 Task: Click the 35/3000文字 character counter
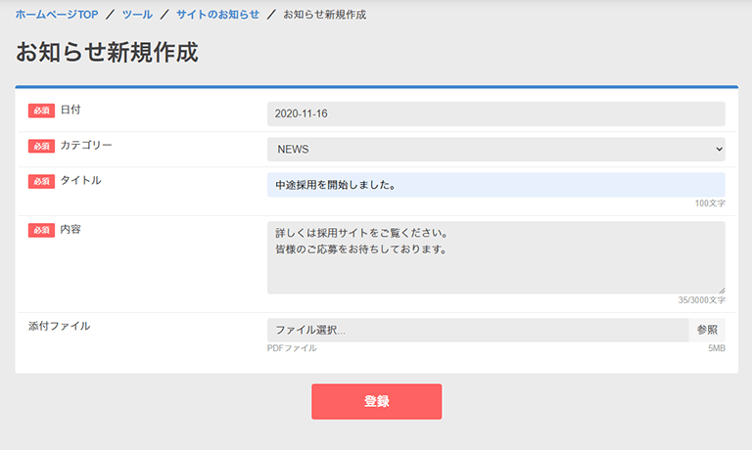[701, 301]
